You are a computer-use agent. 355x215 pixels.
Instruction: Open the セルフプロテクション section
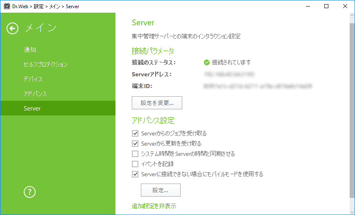pyautogui.click(x=45, y=64)
